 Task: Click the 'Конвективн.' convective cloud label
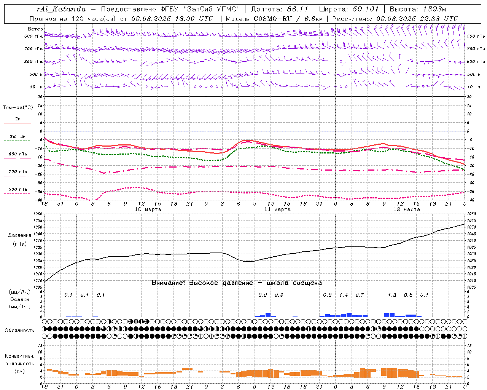tap(19, 356)
